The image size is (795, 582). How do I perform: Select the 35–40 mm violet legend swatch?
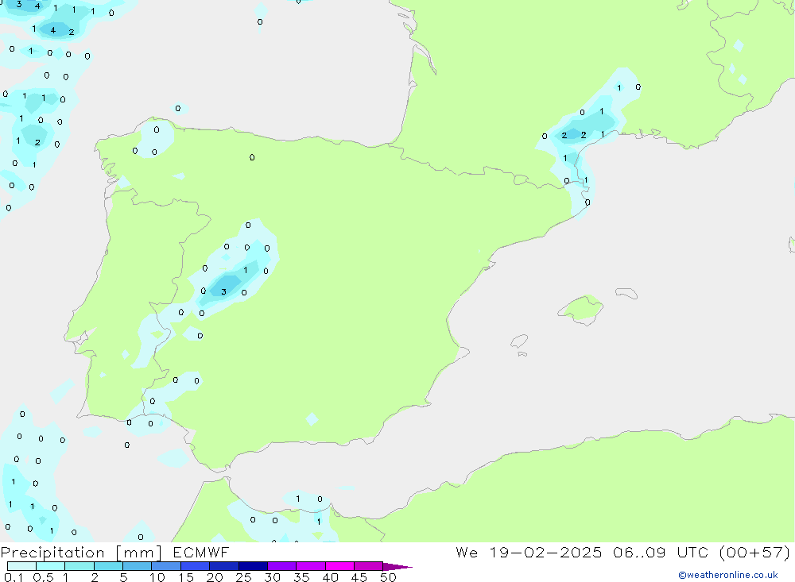pyautogui.click(x=310, y=566)
